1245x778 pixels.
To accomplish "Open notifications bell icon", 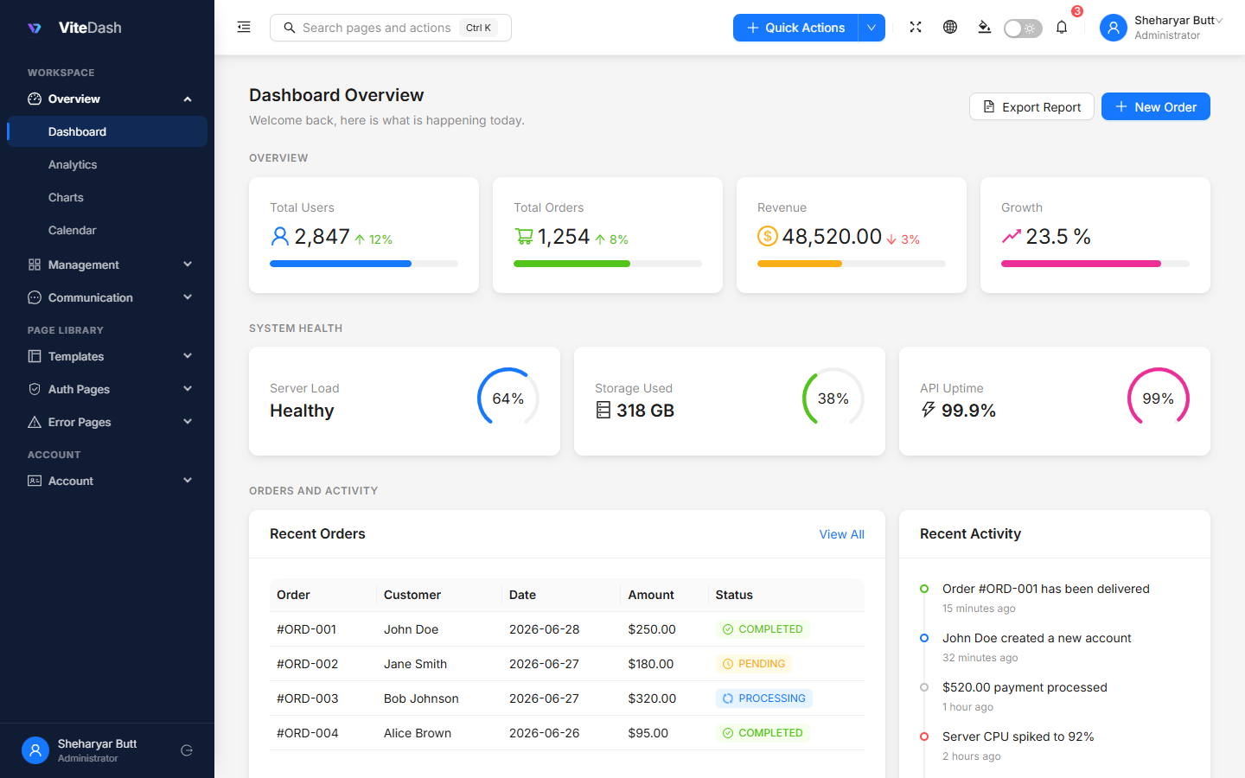I will 1062,28.
